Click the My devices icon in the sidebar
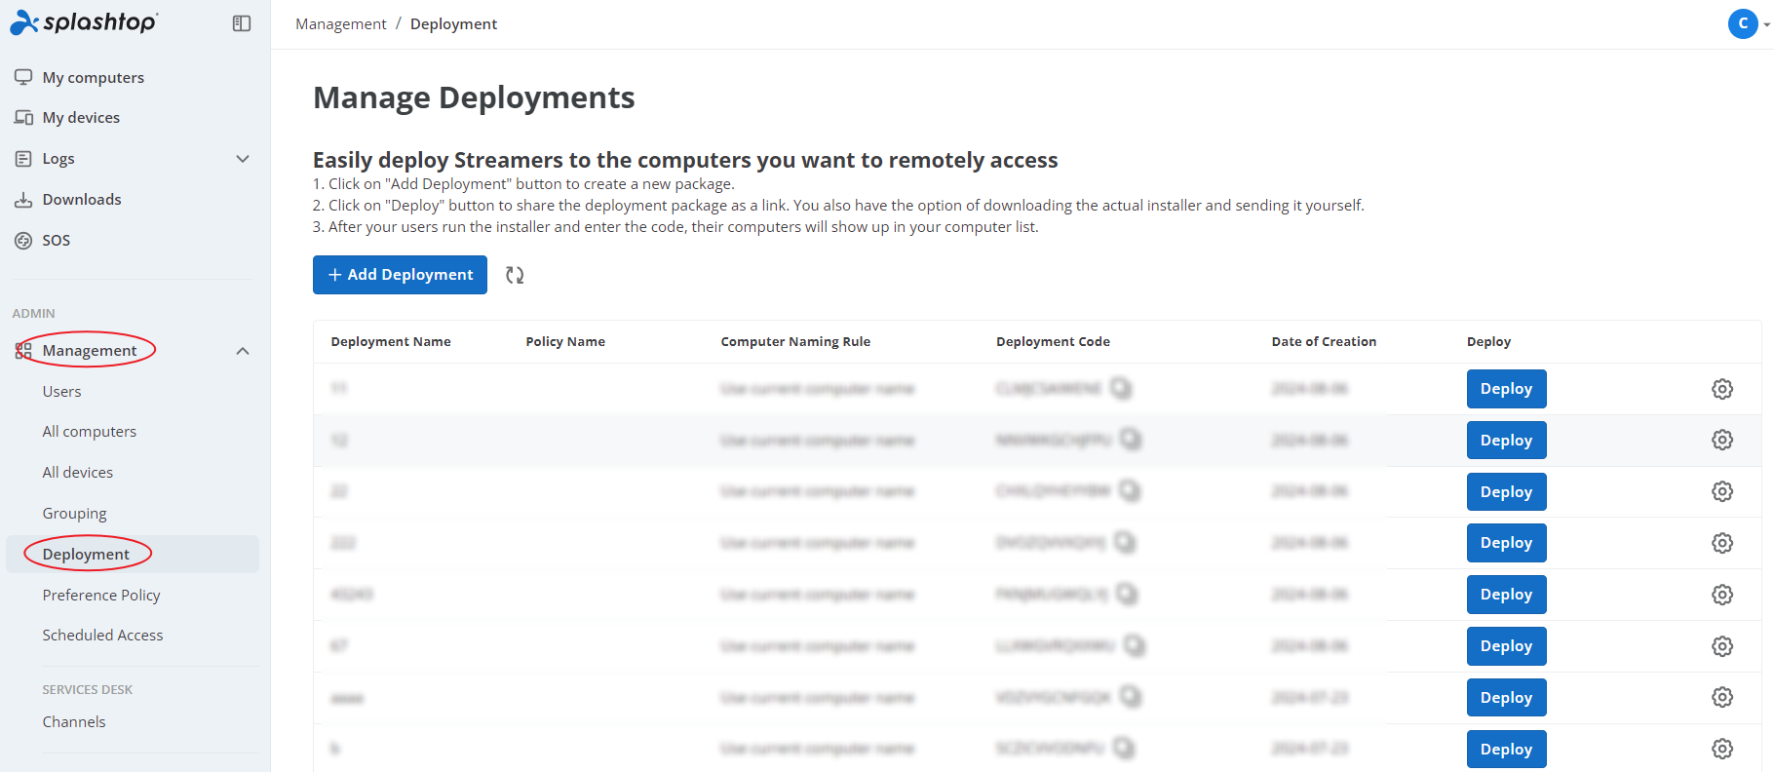1774x772 pixels. (23, 117)
